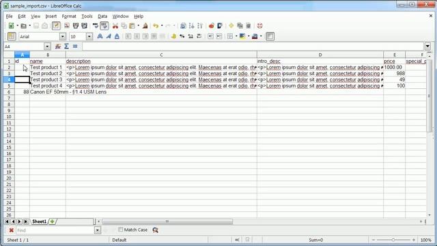The image size is (437, 246).
Task: Justify text alignment
Action: (154, 36)
